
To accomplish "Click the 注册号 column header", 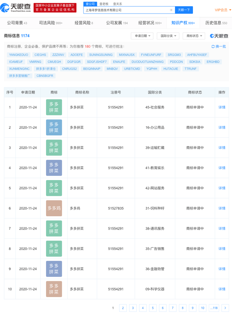I will click(116, 92).
